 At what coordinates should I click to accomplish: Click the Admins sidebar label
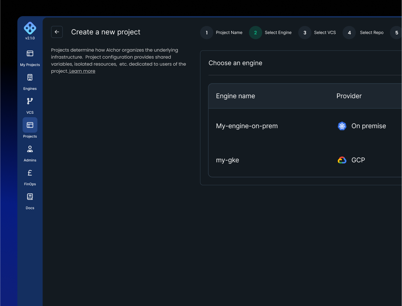pos(30,160)
